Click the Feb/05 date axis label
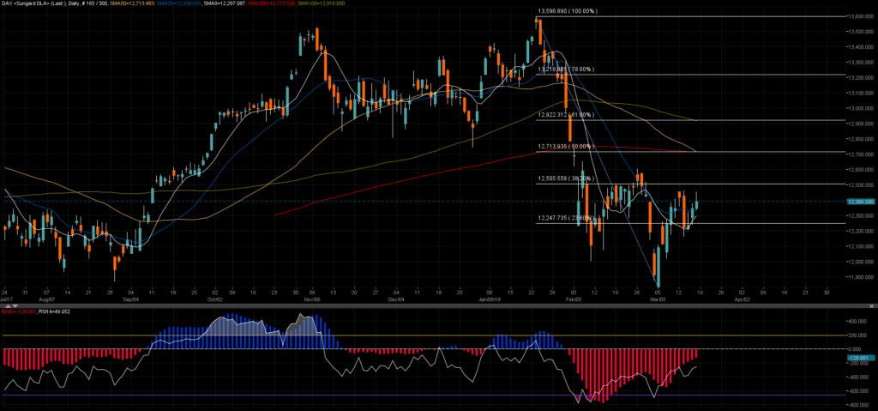This screenshot has height=411, width=878. [x=574, y=299]
